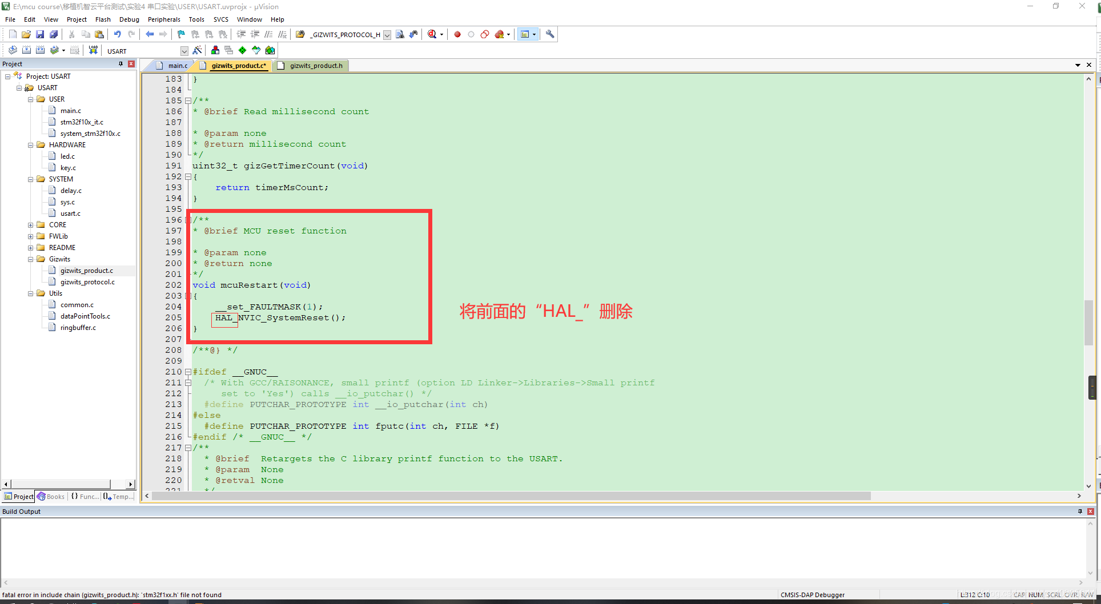The image size is (1101, 604).
Task: Switch to the Books panel tab
Action: point(51,497)
